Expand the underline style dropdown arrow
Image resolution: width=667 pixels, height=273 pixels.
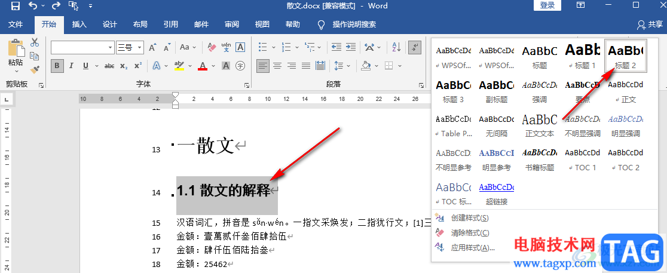(97, 66)
